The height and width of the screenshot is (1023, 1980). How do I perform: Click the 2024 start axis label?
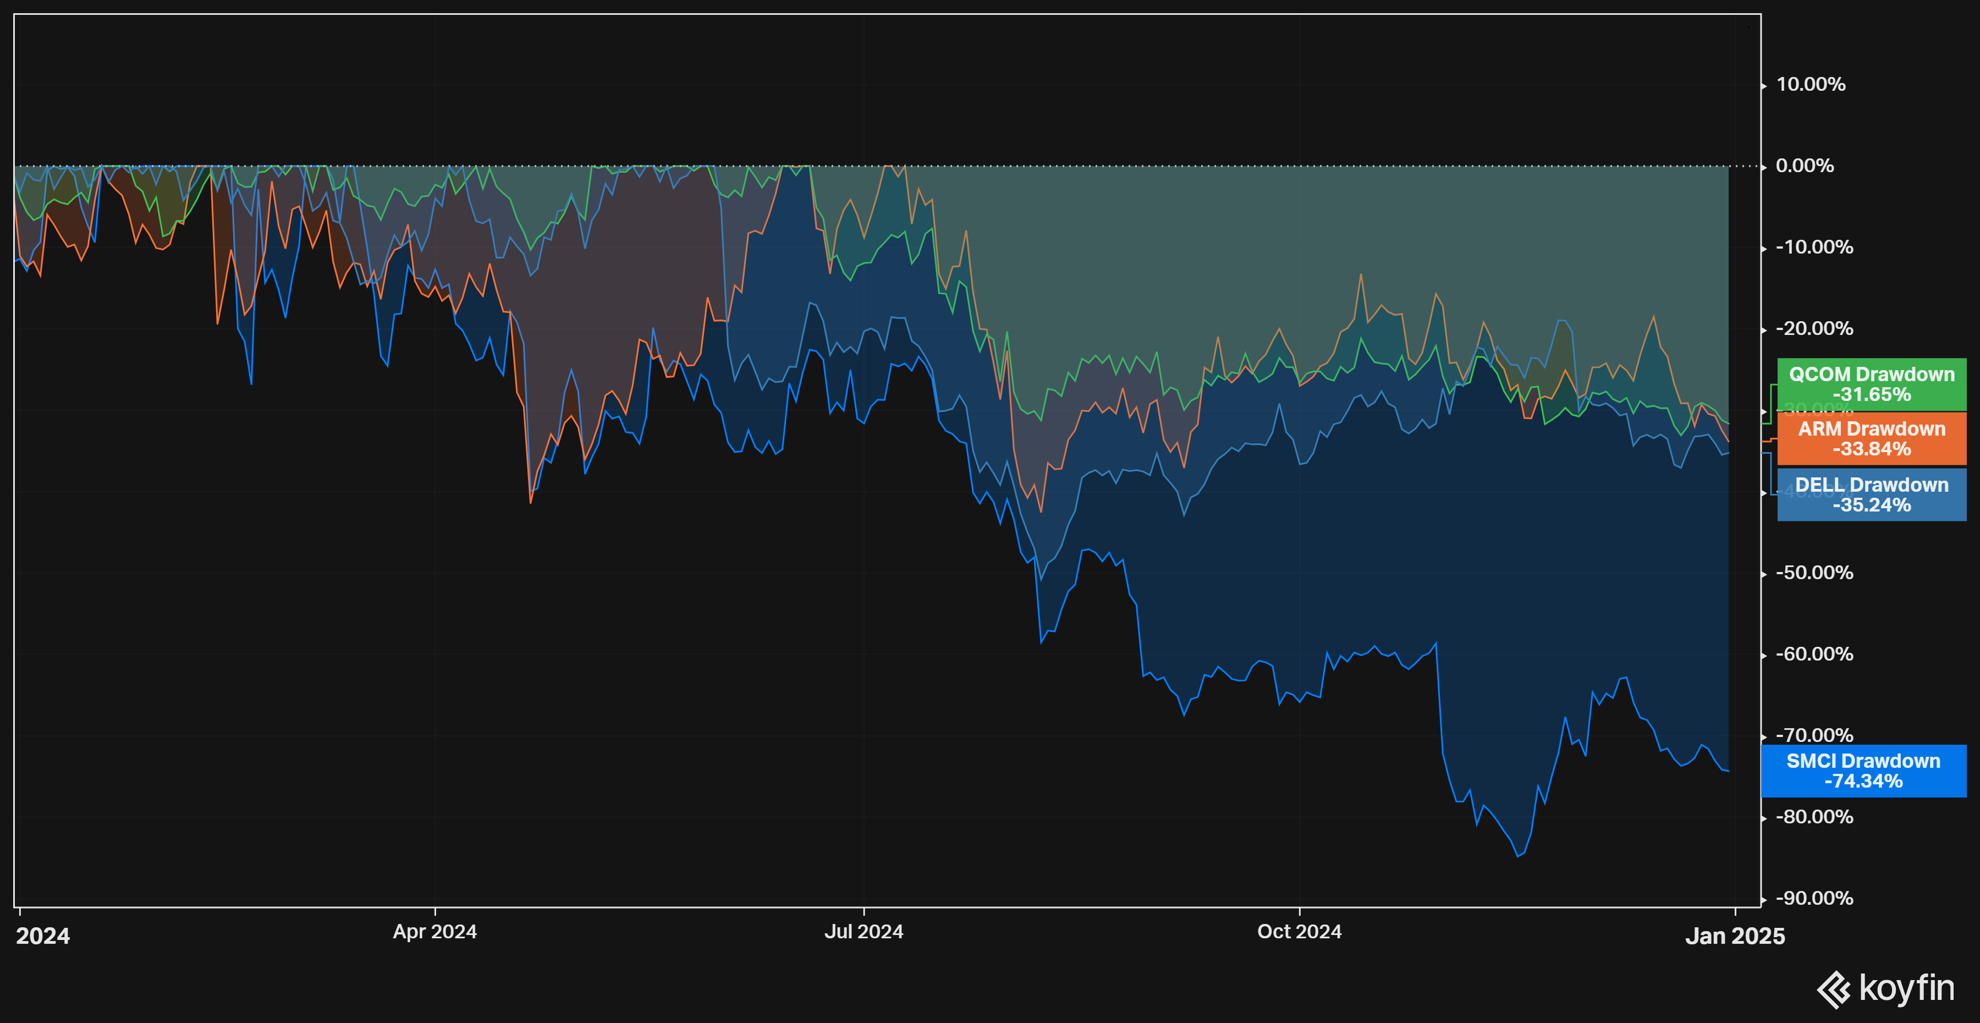tap(43, 936)
